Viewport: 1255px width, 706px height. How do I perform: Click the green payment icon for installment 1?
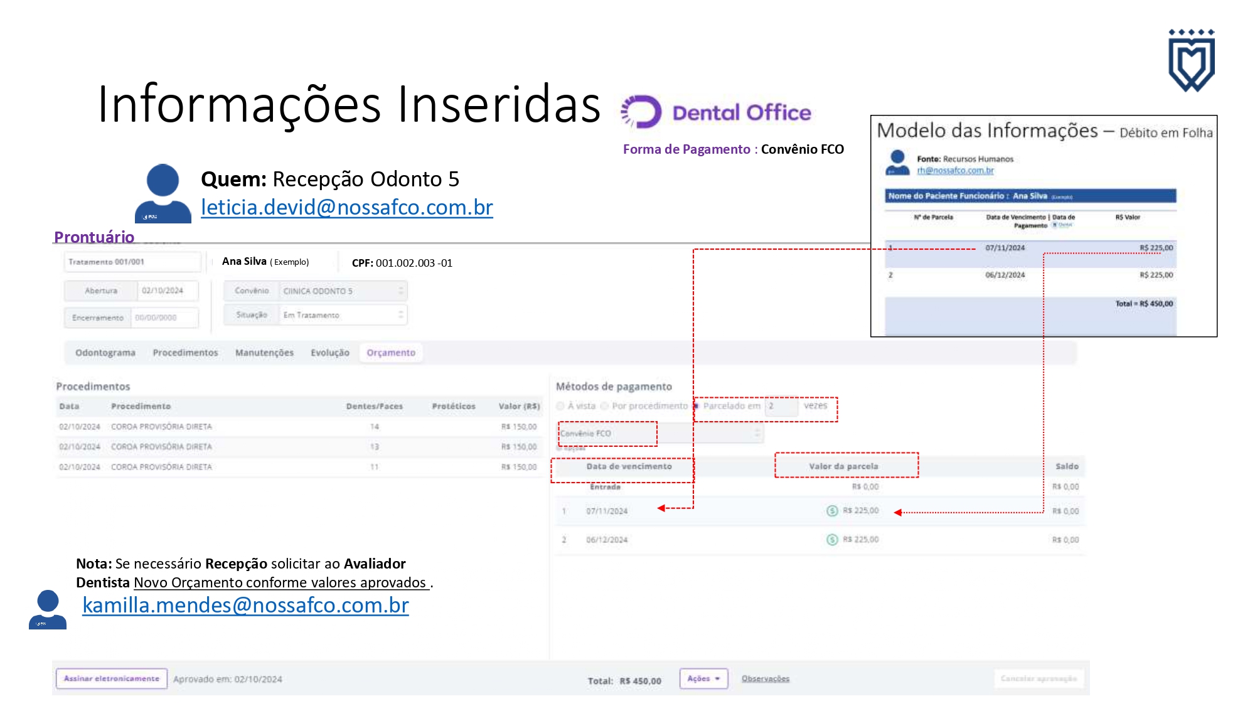click(x=832, y=511)
